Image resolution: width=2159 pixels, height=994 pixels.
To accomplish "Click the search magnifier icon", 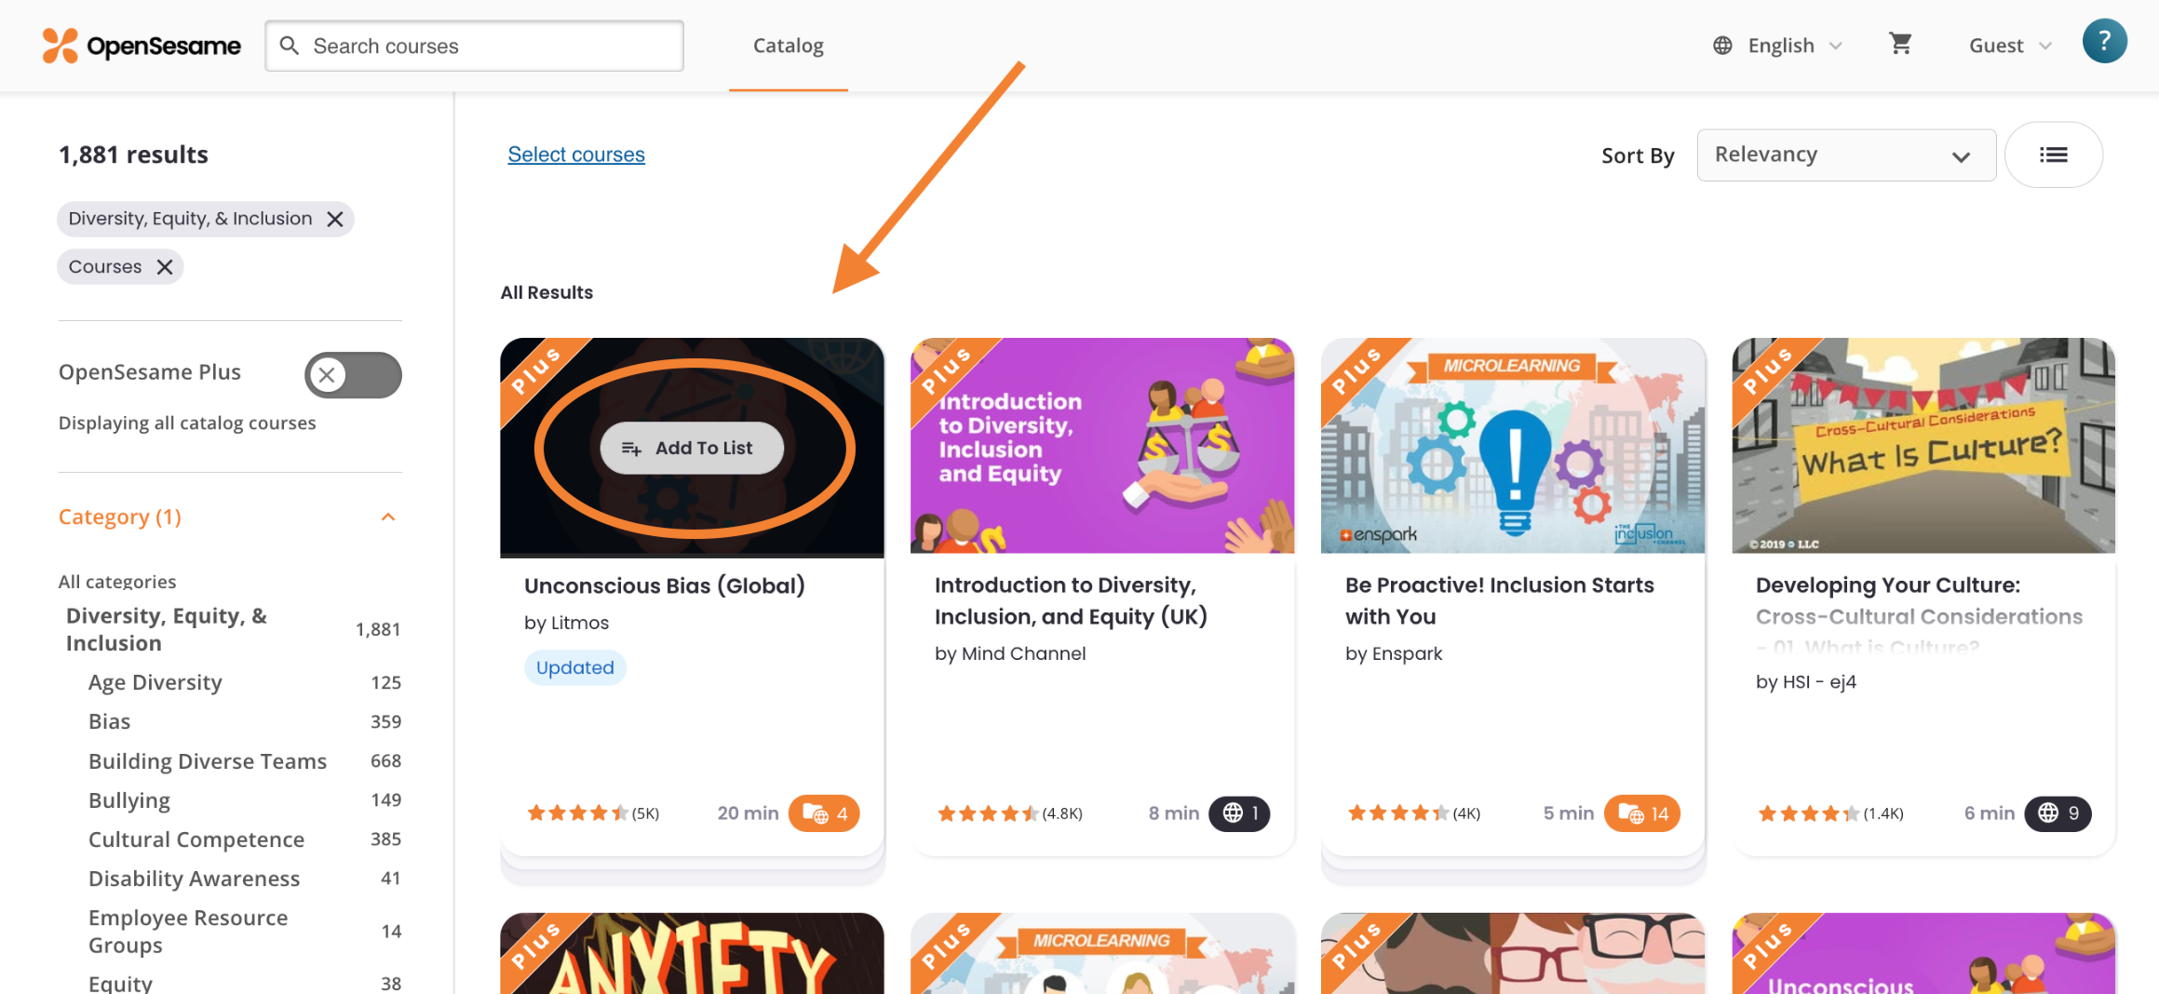I will (x=289, y=45).
